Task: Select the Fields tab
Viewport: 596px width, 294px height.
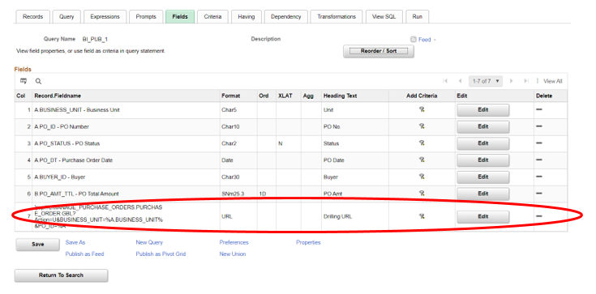Action: pyautogui.click(x=180, y=17)
